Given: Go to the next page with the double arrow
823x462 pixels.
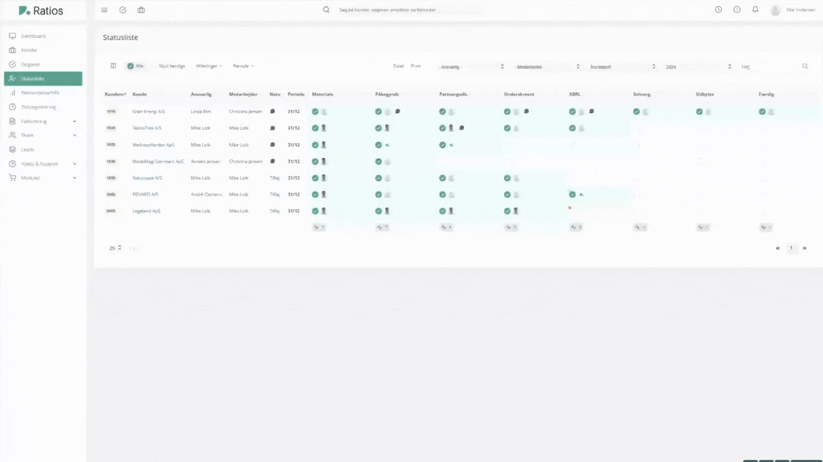Looking at the screenshot, I should click(x=805, y=248).
